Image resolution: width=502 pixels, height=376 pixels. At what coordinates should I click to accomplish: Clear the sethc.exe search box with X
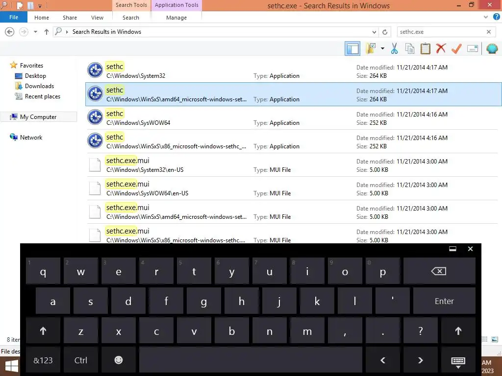489,32
